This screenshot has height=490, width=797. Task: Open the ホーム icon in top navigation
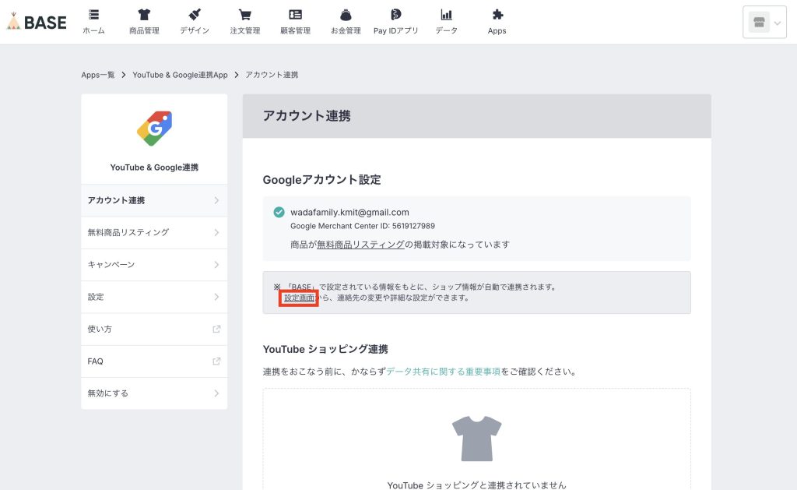click(x=93, y=14)
